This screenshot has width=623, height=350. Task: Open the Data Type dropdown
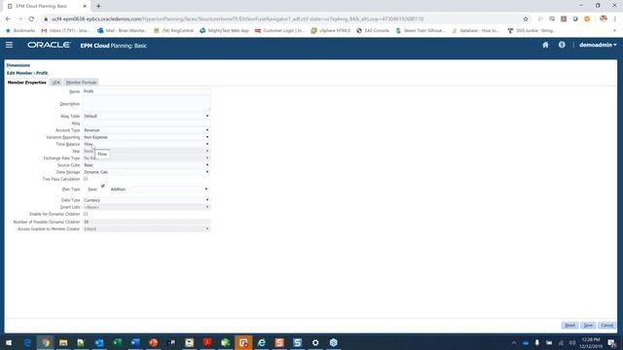146,200
